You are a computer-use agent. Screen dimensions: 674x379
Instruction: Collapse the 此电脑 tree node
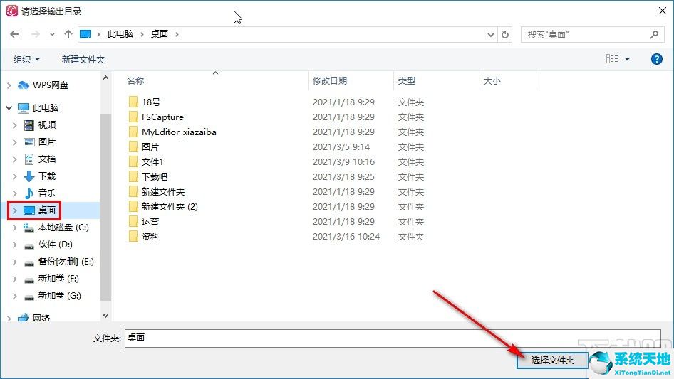click(x=9, y=108)
